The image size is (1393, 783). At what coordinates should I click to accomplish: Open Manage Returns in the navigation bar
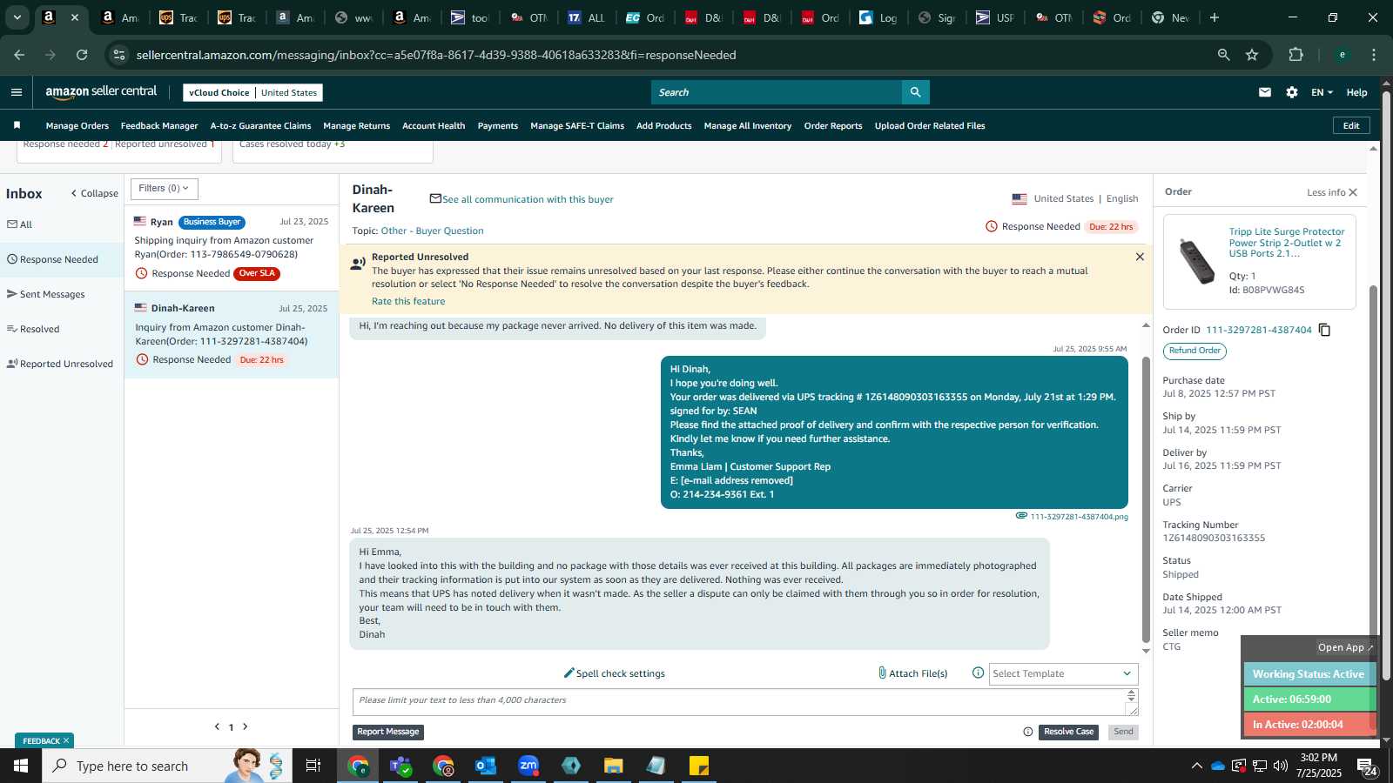point(356,126)
